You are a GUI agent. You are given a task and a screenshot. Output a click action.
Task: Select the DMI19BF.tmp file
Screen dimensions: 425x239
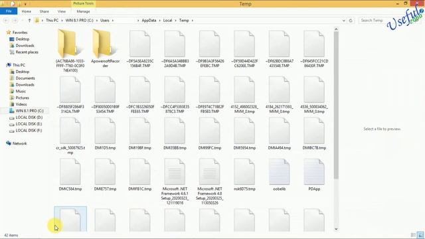point(140,134)
